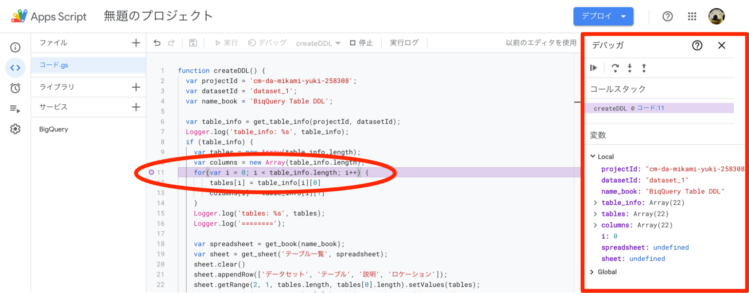
Task: Expand the table_info Array(22) variable
Action: pos(594,202)
